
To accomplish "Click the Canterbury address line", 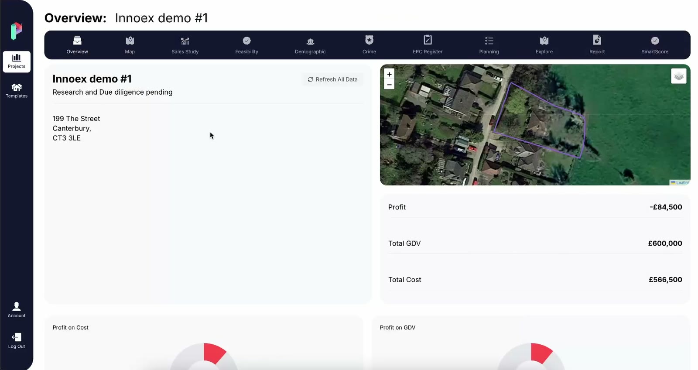I will 72,128.
